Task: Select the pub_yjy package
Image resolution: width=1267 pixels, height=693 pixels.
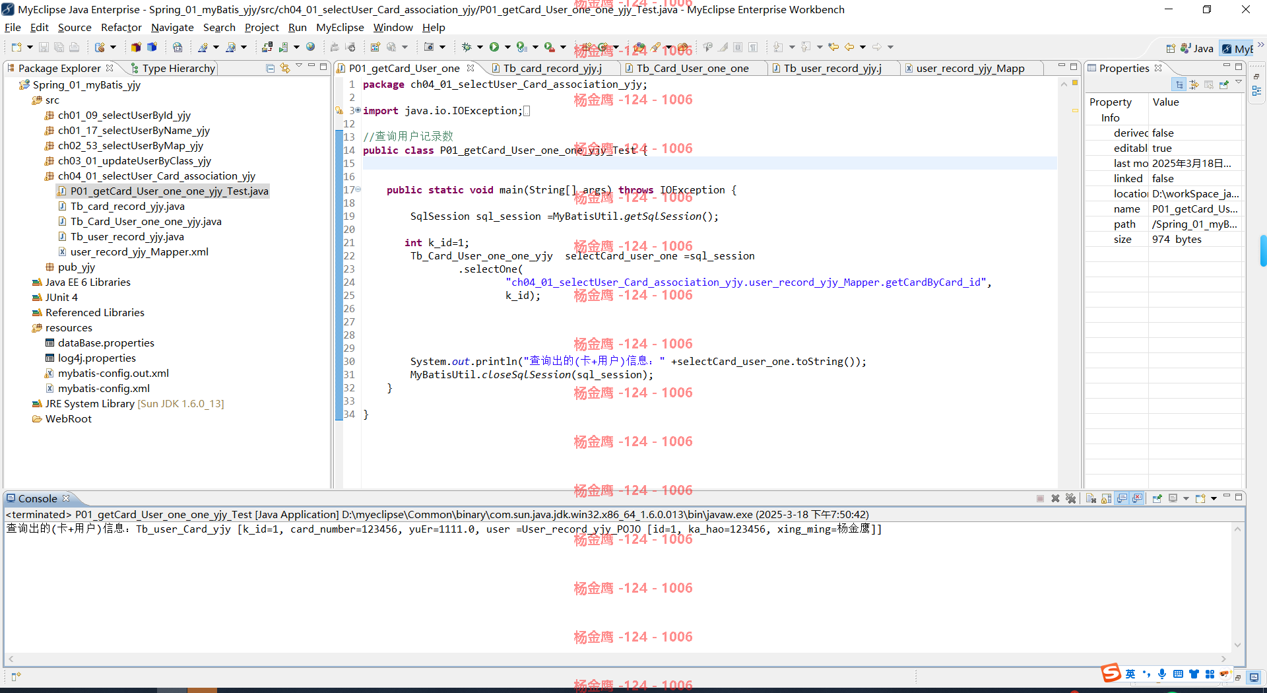Action: pos(77,267)
